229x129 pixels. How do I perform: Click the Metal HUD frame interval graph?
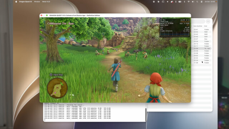[175, 34]
